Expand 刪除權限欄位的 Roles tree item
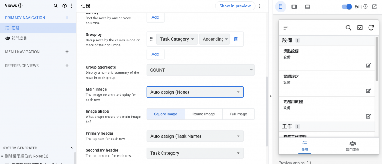The image size is (382, 164). (x=2, y=156)
